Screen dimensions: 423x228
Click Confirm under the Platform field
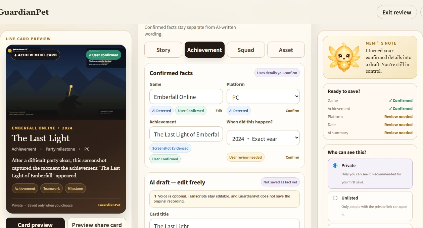[292, 111]
